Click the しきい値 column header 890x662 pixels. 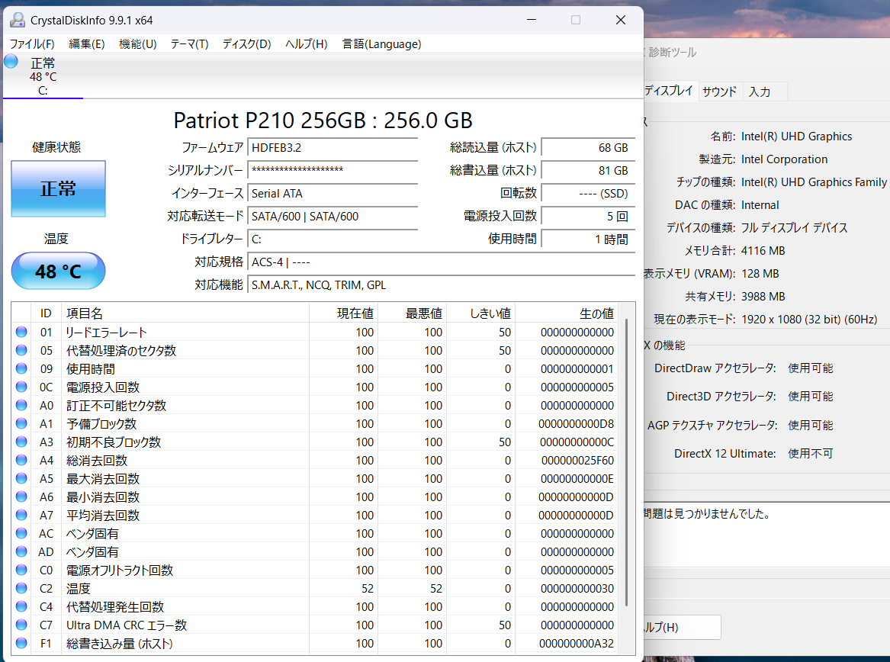480,313
